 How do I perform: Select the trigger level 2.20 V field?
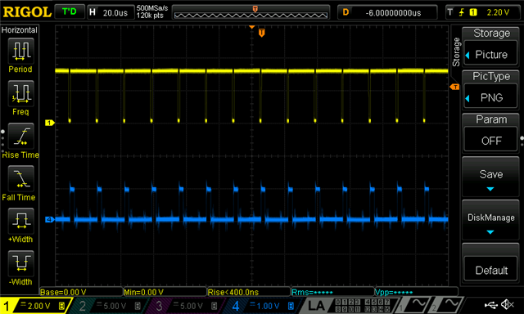coord(484,13)
